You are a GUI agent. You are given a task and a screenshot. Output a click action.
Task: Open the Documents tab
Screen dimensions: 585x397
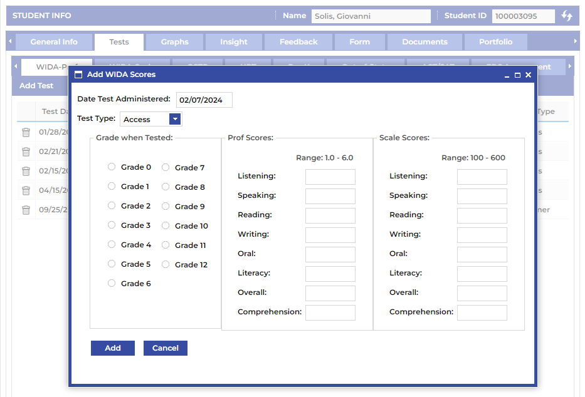(424, 42)
